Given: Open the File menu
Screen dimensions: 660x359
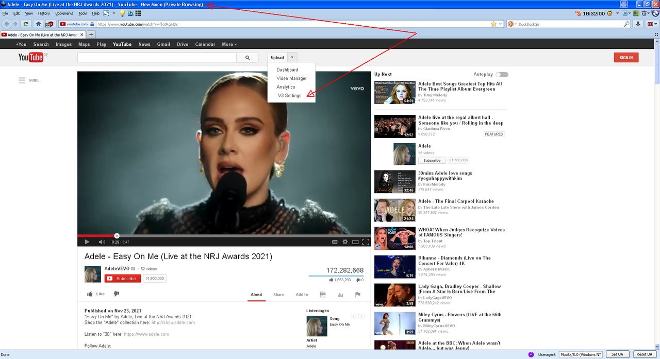Looking at the screenshot, I should pyautogui.click(x=5, y=13).
